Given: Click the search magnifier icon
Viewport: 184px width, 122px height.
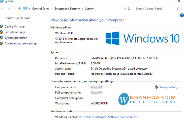Looking at the screenshot, I should 178,9.
